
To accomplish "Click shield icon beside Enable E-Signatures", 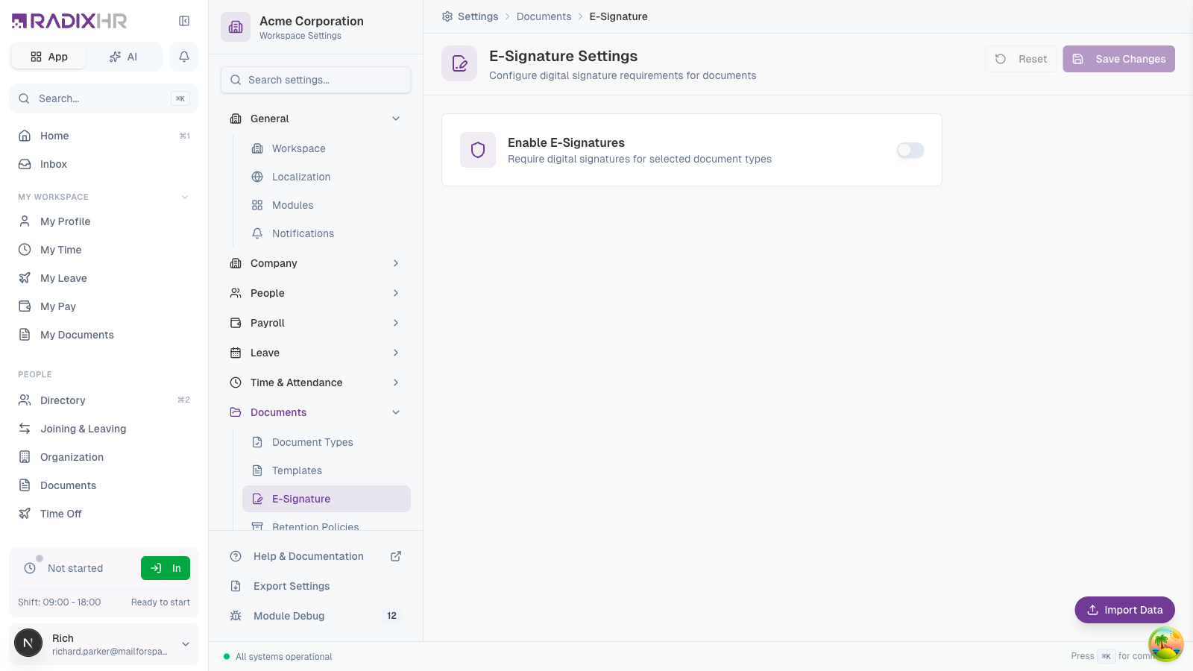I will pos(478,150).
